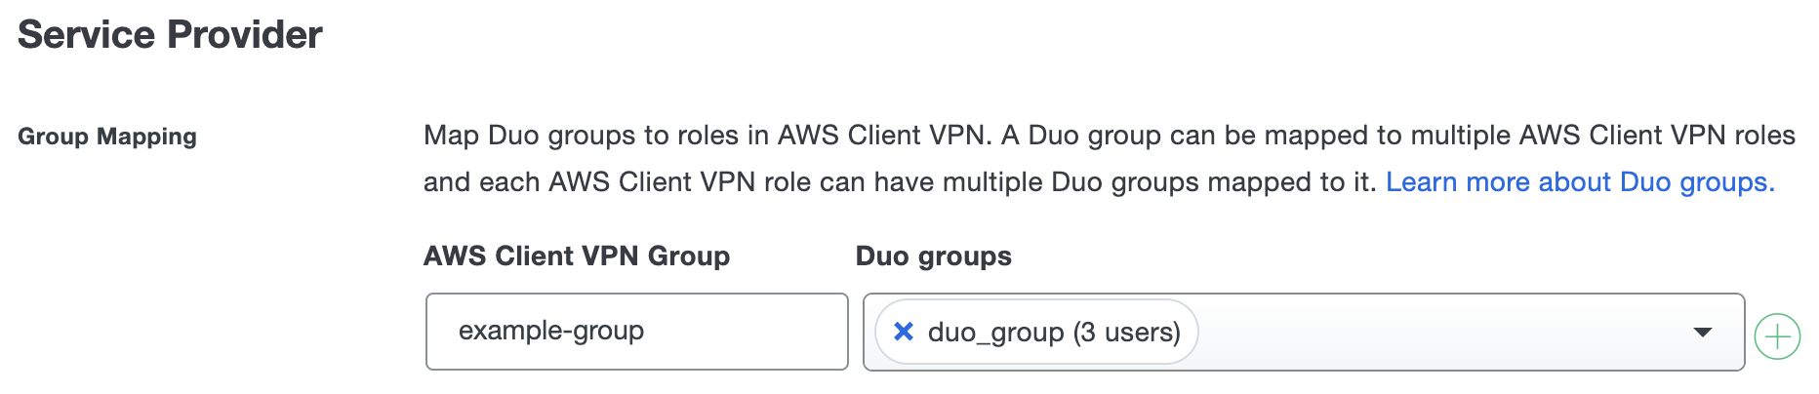Expand the Duo groups dropdown arrow
1819x394 pixels.
(x=1703, y=333)
